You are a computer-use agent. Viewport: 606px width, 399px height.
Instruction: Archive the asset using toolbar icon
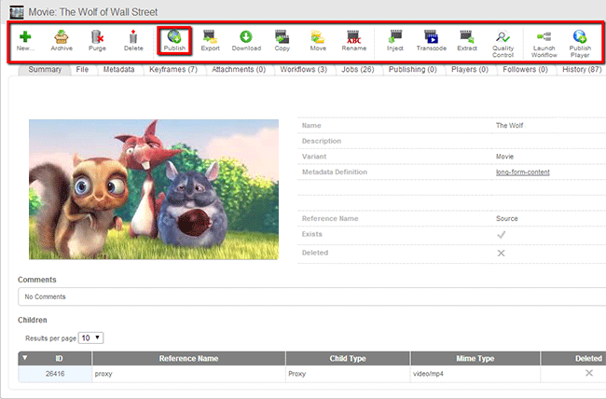[62, 38]
